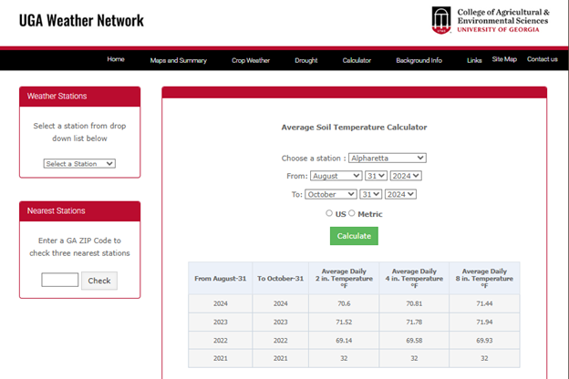
Task: Open the Crop Weather menu
Action: (x=251, y=60)
